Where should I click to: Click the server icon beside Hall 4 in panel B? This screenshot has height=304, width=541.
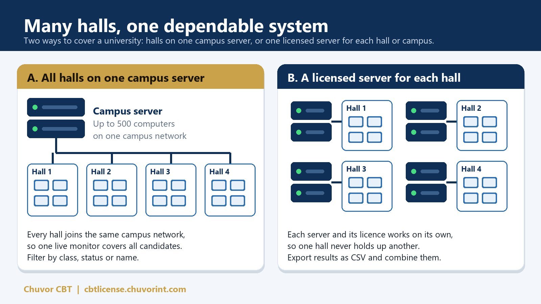click(x=426, y=182)
